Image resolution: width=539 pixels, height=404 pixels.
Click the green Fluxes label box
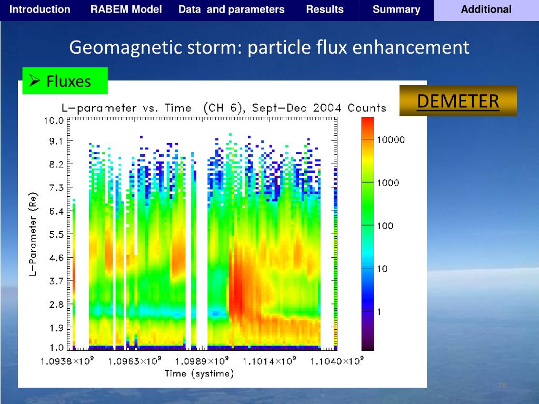65,80
